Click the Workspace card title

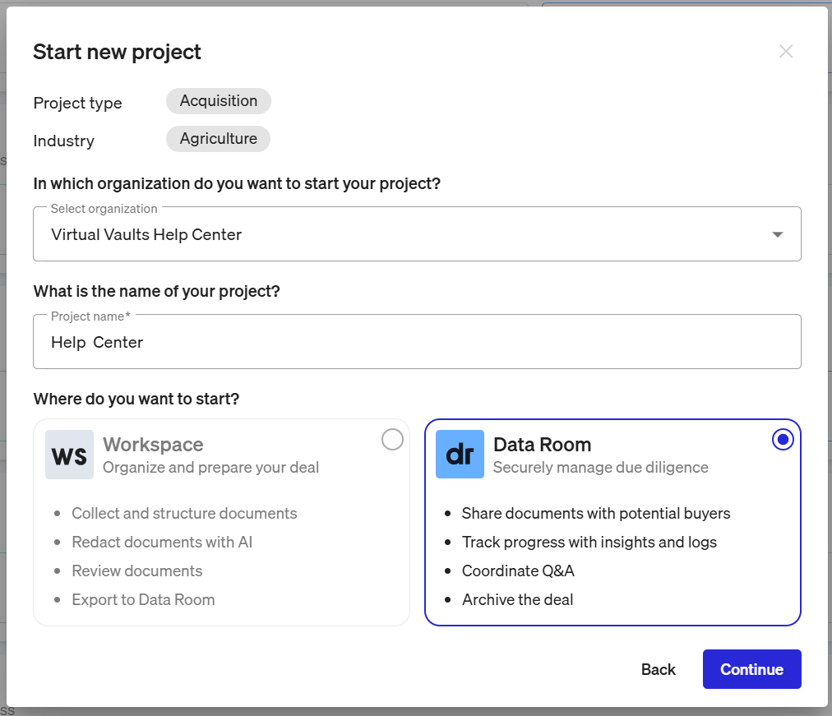pos(153,445)
